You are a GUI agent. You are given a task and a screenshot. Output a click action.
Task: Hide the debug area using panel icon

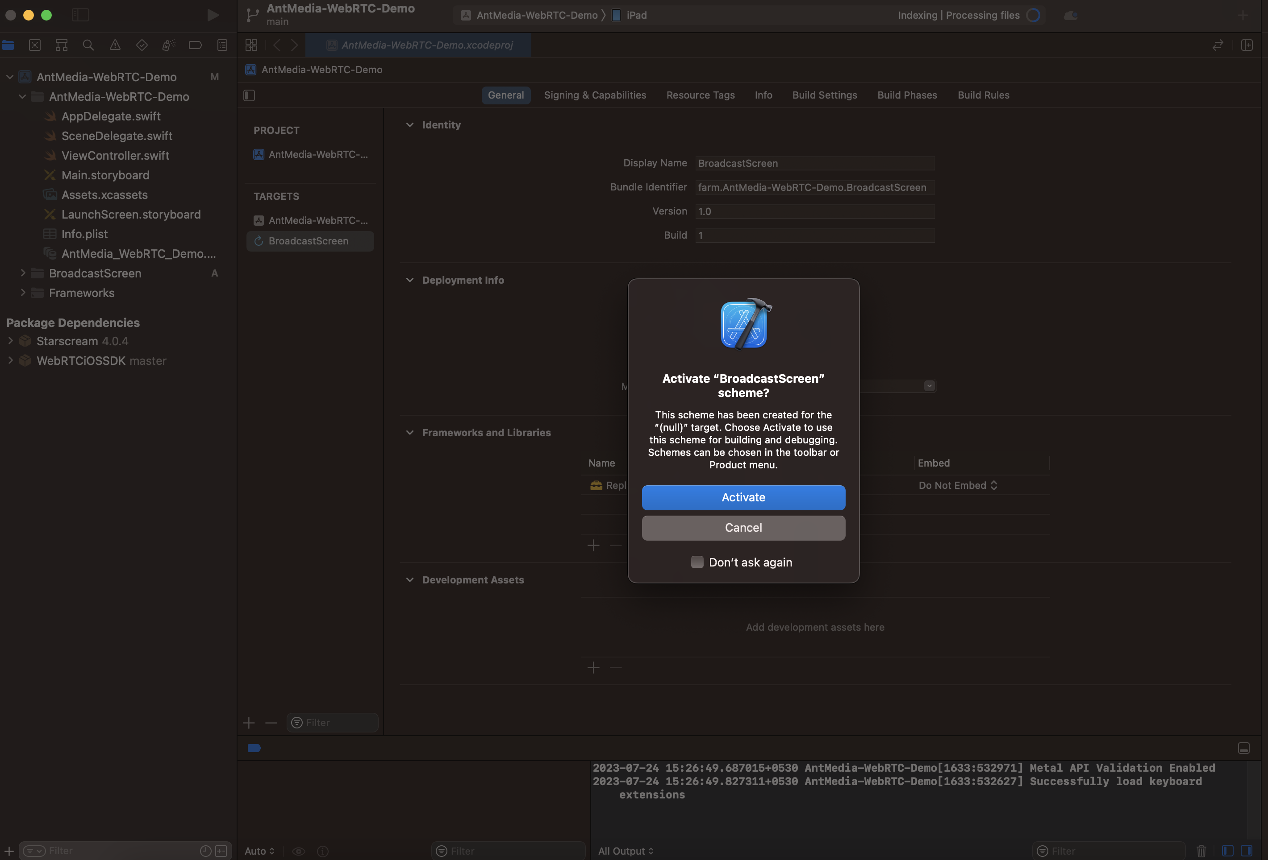[x=1243, y=748]
